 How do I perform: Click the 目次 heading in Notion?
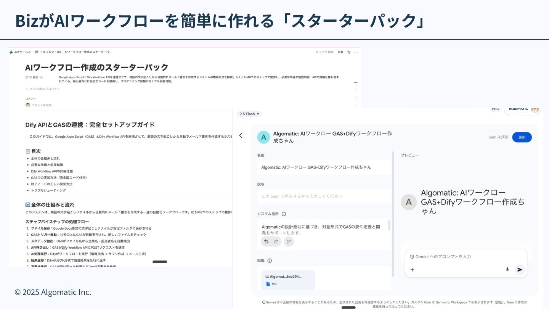[33, 151]
